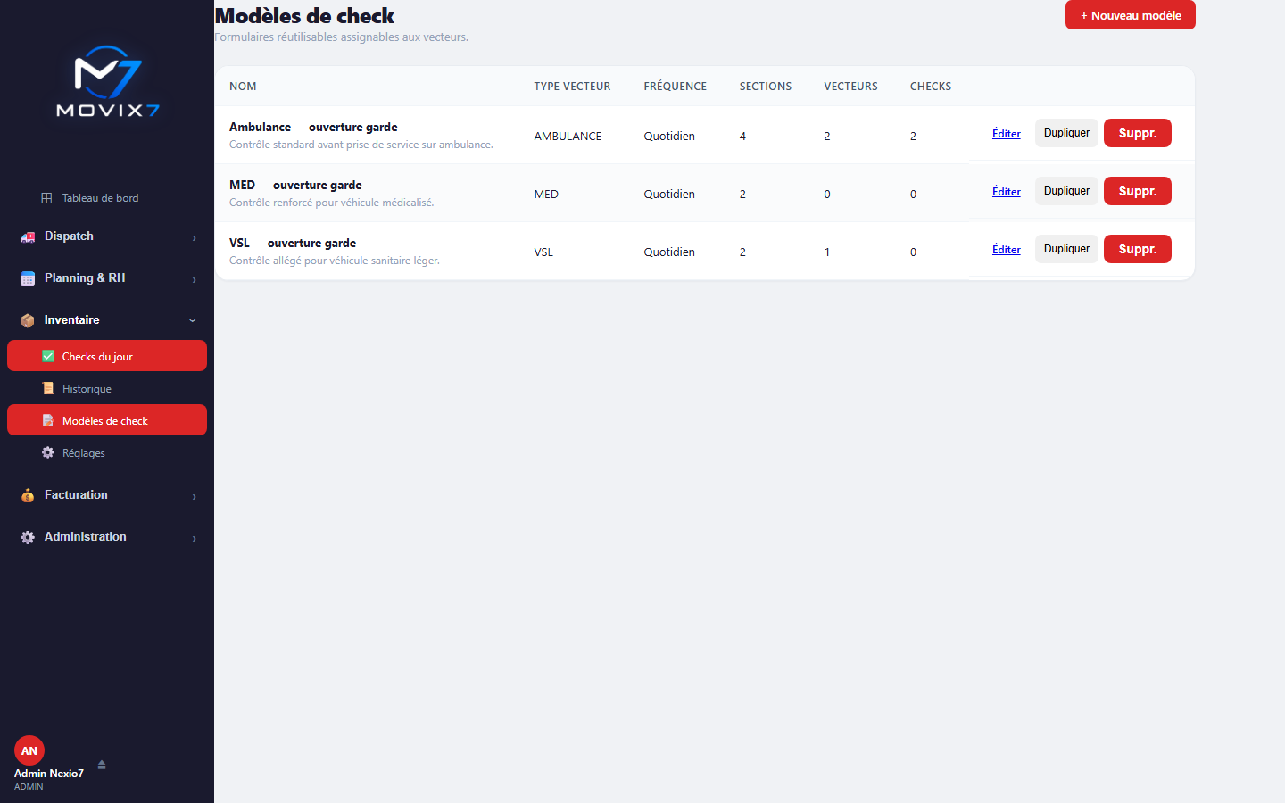
Task: Click the Réglages gear icon
Action: pyautogui.click(x=48, y=453)
